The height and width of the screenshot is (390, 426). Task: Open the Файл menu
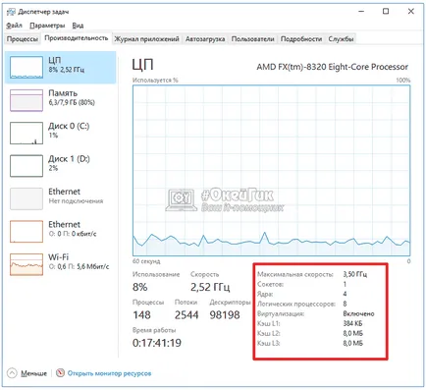(14, 26)
